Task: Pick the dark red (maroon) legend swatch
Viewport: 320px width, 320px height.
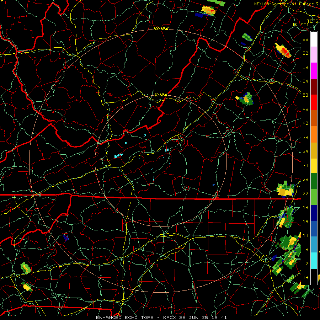Action: pyautogui.click(x=314, y=87)
